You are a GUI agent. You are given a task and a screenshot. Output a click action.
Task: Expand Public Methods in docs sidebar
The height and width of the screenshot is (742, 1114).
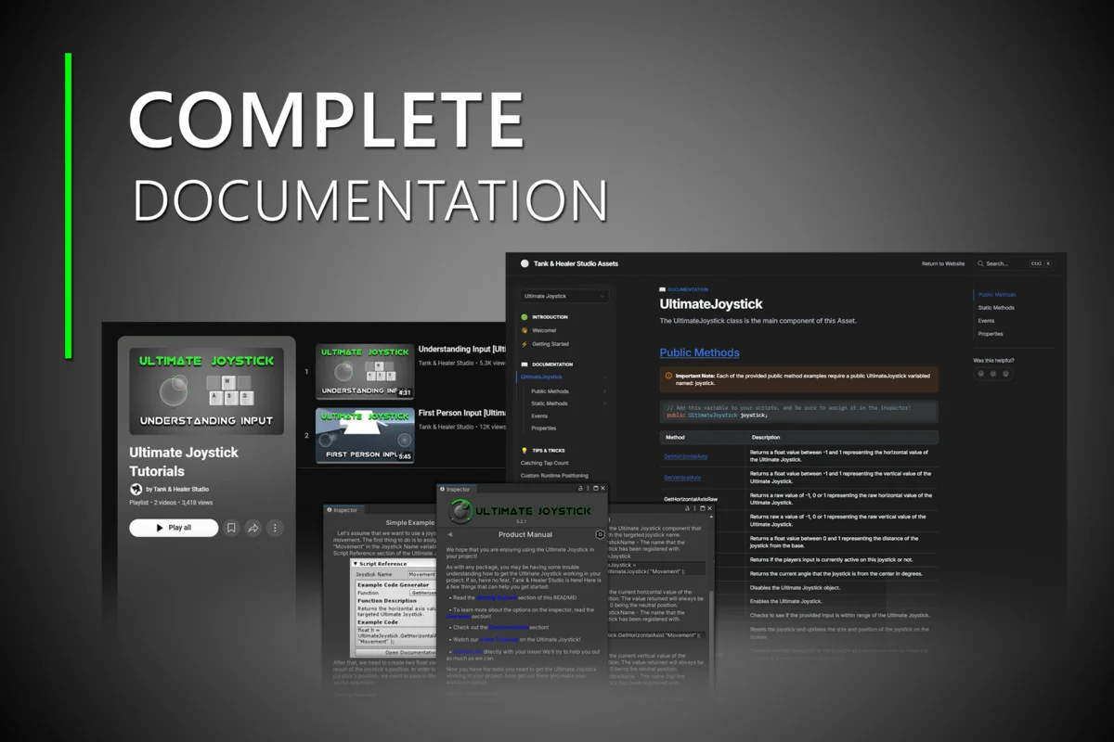tap(604, 391)
